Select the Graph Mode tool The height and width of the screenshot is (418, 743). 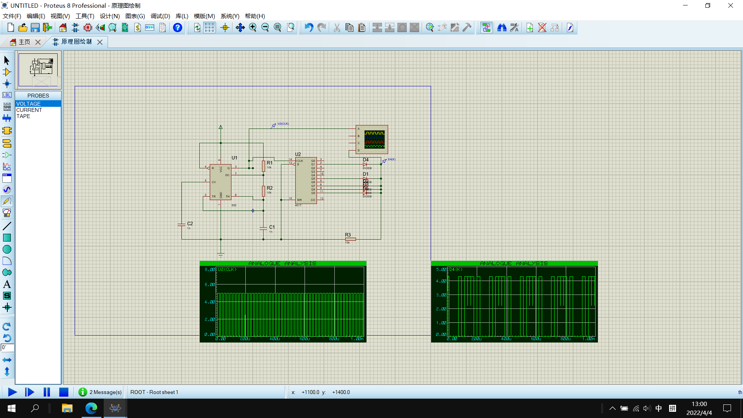click(x=7, y=167)
